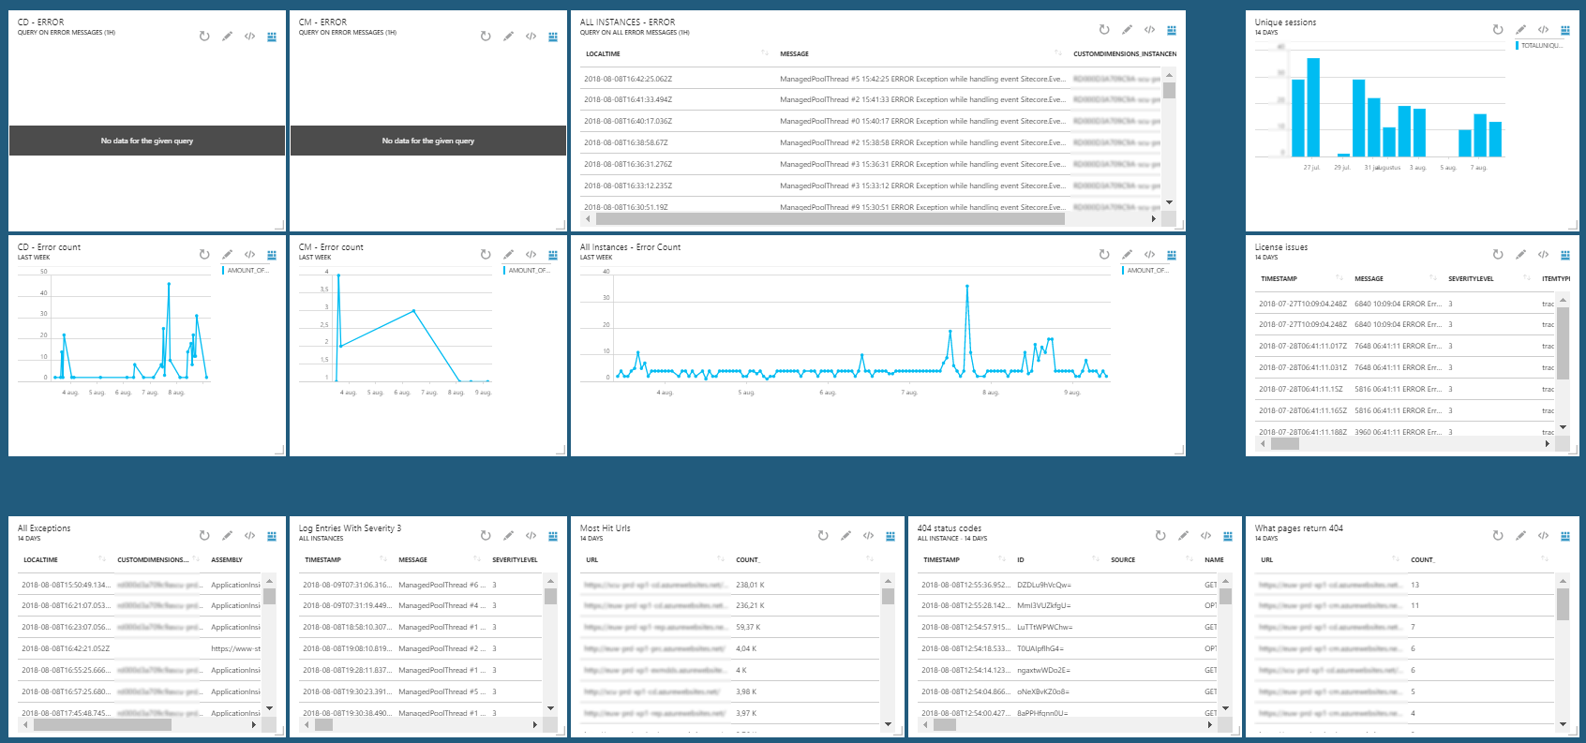Toggle TOTALUNIQU legend in Unique sessions chart
Screen dimensions: 1586x743
pyautogui.click(x=1540, y=45)
